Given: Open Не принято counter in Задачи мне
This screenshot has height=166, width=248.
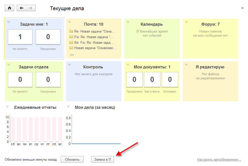Looking at the screenshot, I should pos(20,37).
